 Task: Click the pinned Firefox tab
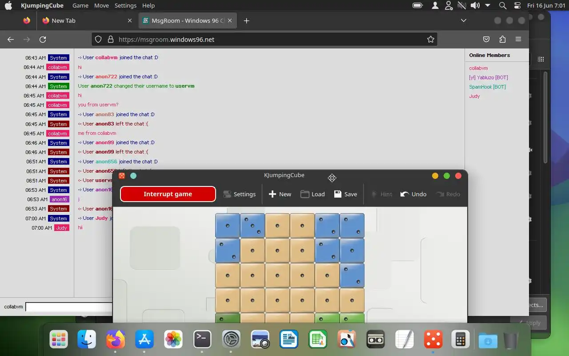click(x=27, y=20)
